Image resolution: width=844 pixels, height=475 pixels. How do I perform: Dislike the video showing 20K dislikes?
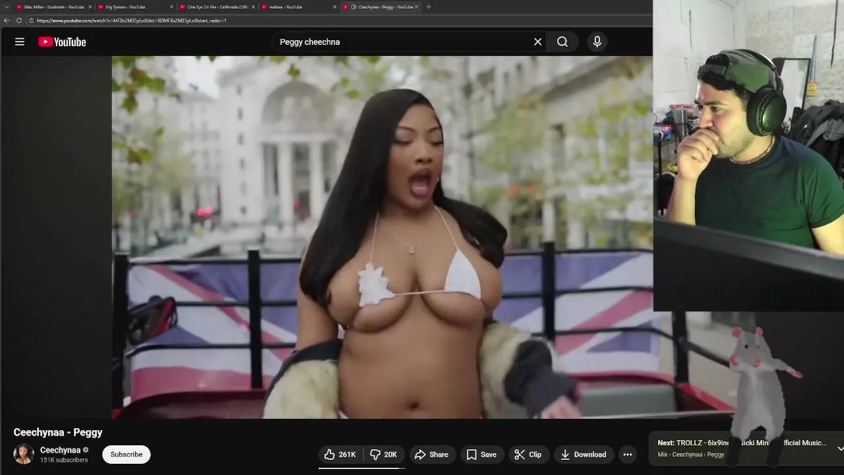[383, 455]
